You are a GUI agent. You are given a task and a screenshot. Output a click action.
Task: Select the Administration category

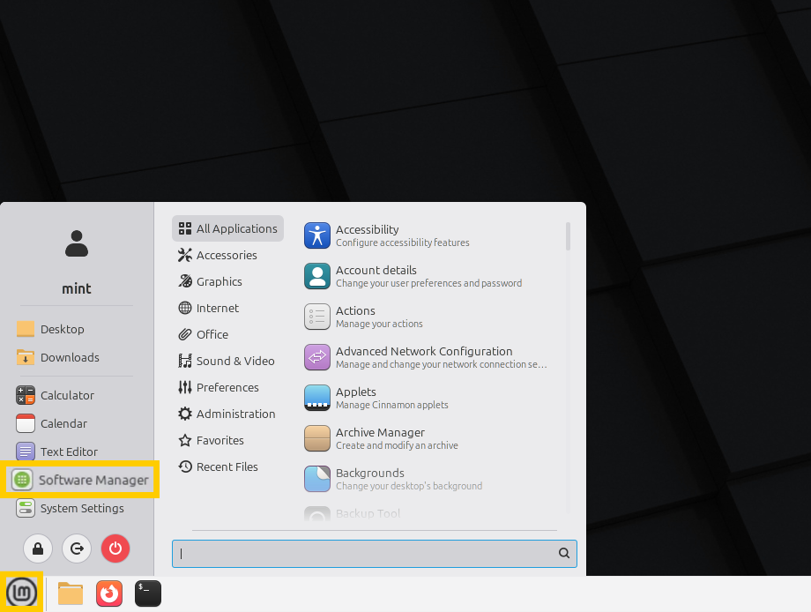pos(227,414)
